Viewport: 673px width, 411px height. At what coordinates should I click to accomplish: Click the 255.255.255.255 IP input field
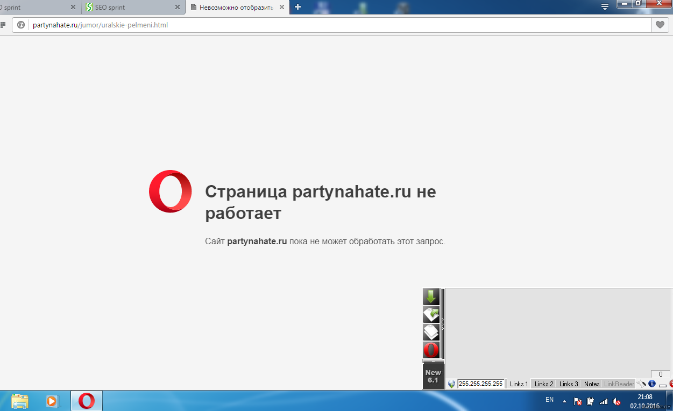tap(481, 384)
